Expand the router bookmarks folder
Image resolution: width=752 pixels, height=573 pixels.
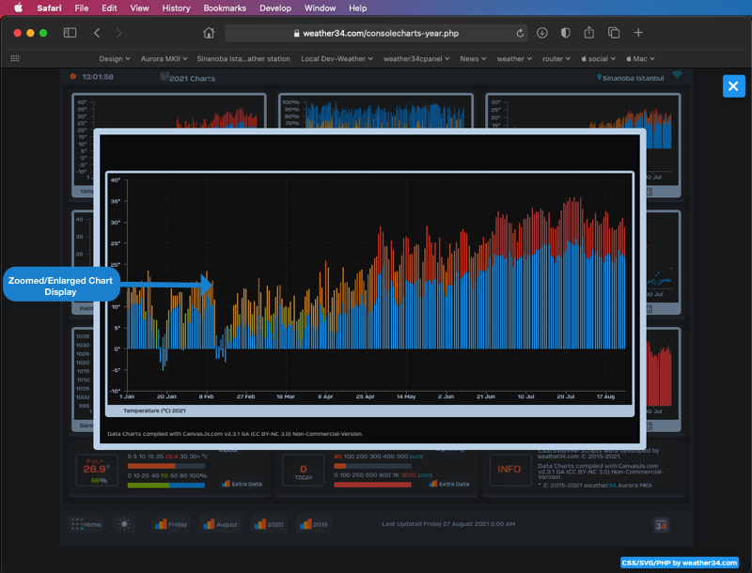556,58
